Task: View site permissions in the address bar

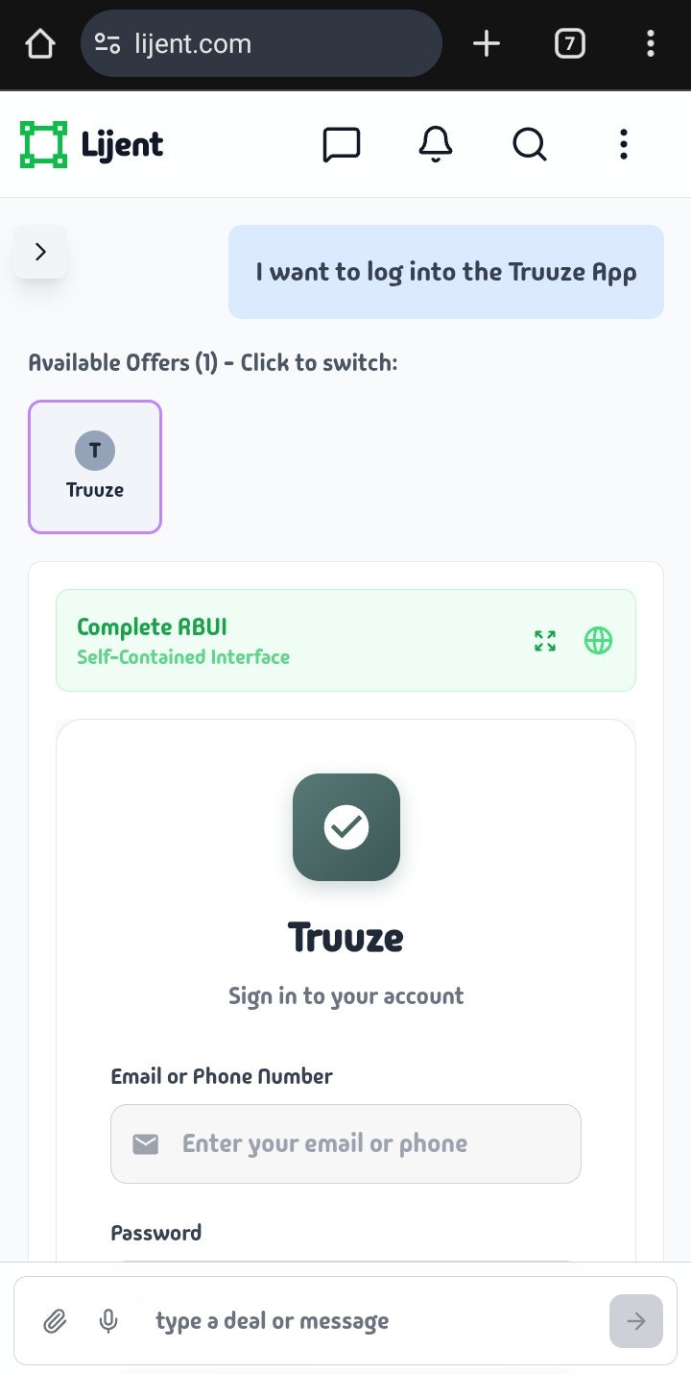Action: (x=108, y=43)
